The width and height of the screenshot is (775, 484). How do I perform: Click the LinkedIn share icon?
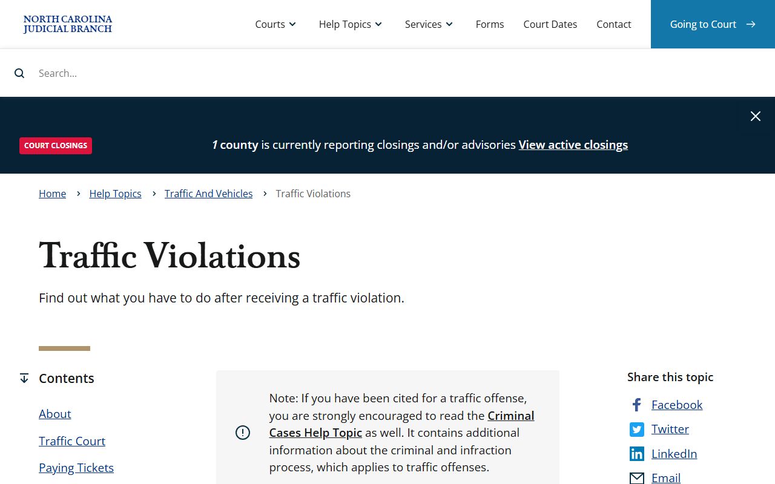click(x=636, y=454)
